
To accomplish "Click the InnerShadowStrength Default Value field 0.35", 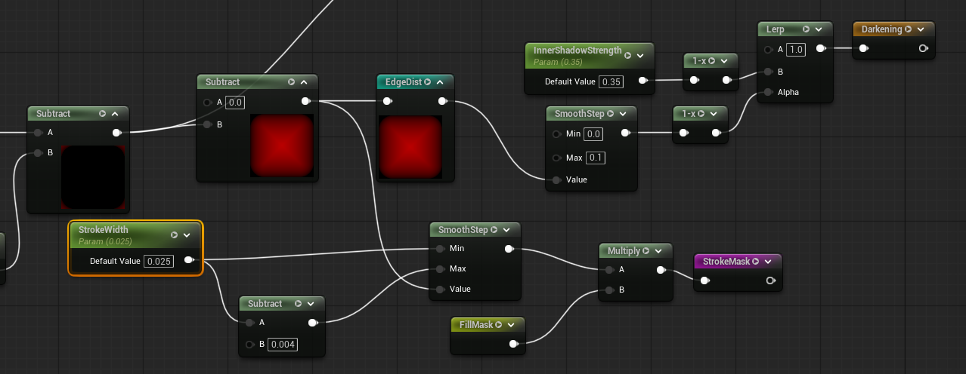I will tap(611, 81).
